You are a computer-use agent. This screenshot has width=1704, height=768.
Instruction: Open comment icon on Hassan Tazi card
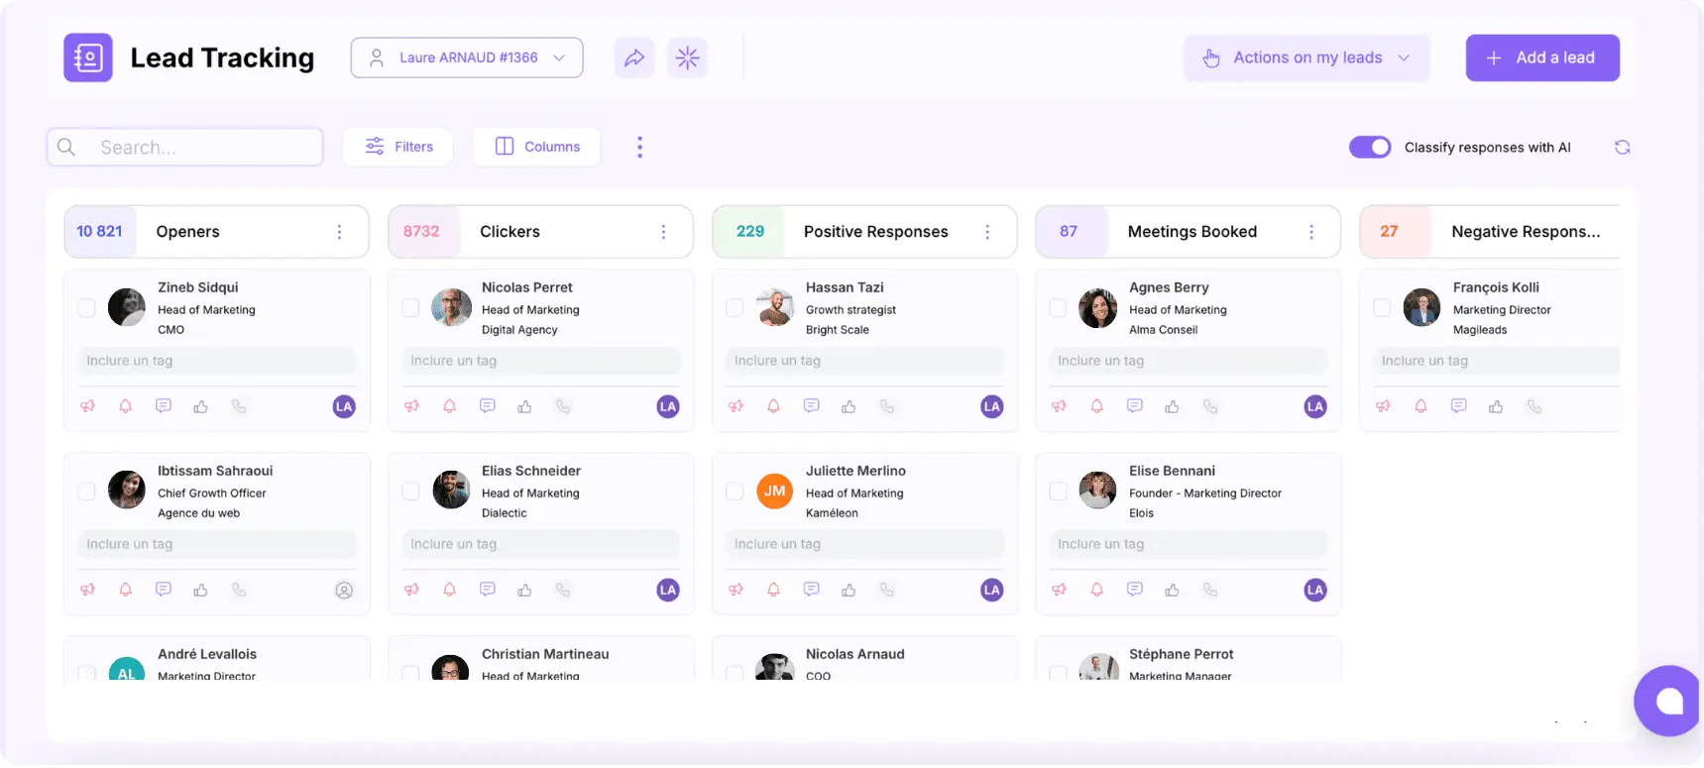(812, 406)
